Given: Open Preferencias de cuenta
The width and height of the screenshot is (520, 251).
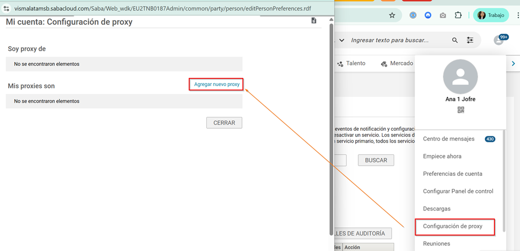Looking at the screenshot, I should tap(453, 174).
